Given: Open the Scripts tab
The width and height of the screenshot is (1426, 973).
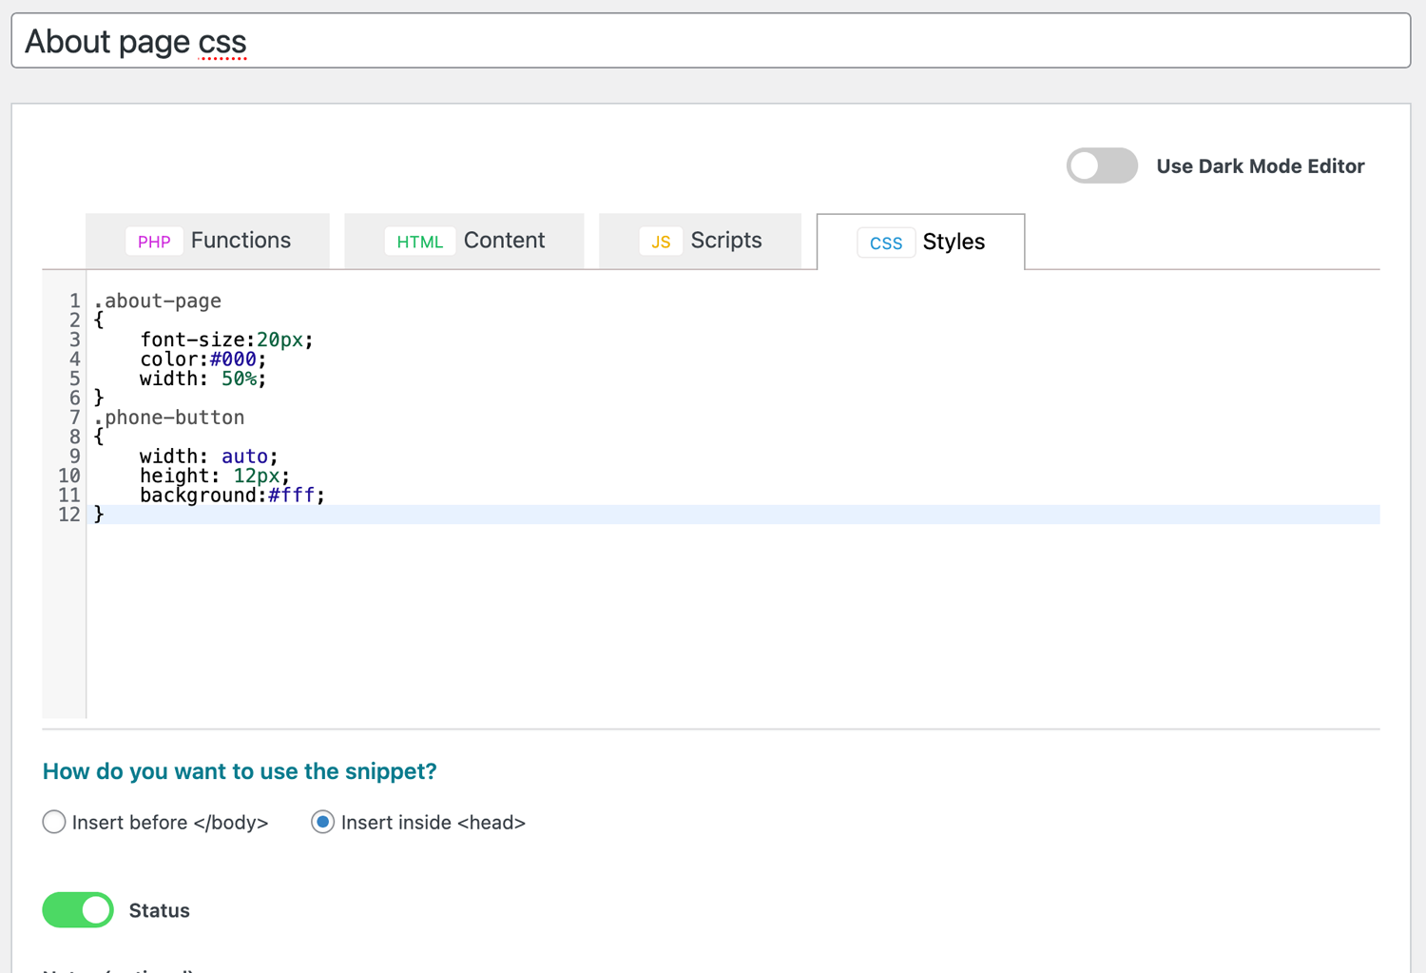Looking at the screenshot, I should [725, 240].
